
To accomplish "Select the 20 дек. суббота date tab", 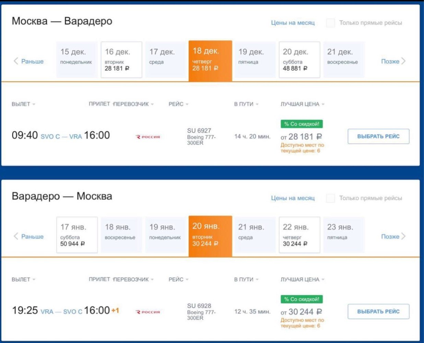I will [299, 60].
